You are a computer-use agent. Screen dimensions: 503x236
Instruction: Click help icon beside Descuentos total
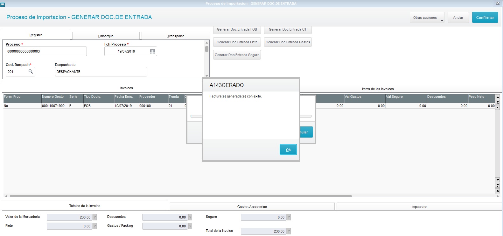tap(190, 217)
